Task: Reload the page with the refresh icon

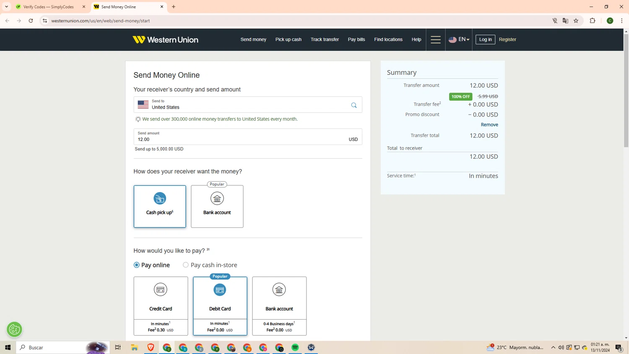Action: point(31,21)
